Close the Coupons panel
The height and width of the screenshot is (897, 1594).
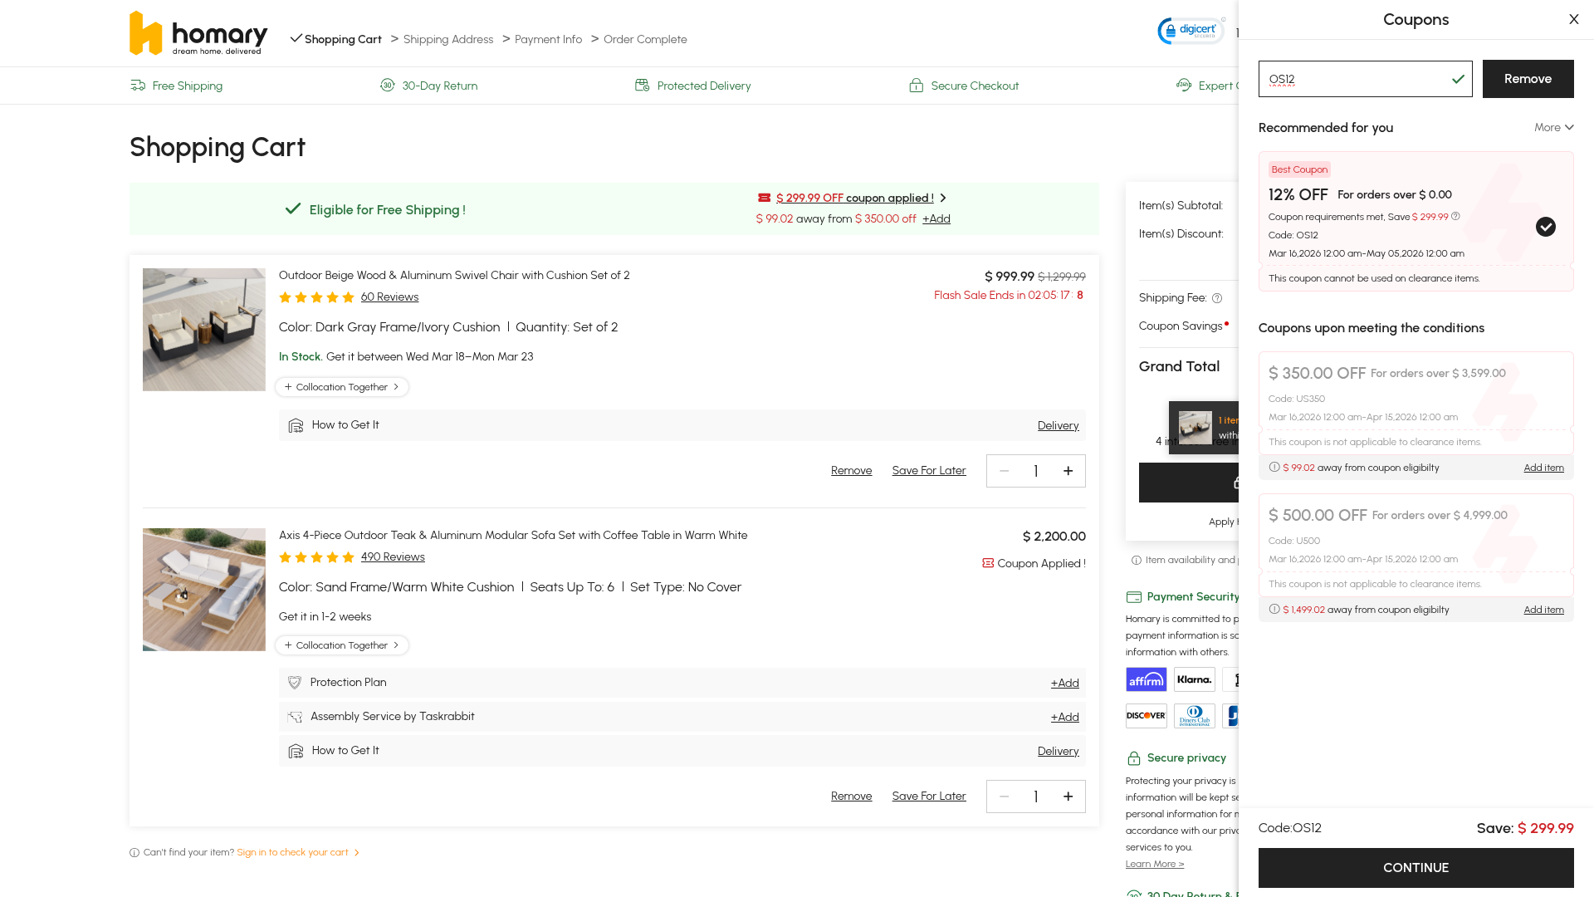coord(1573,19)
